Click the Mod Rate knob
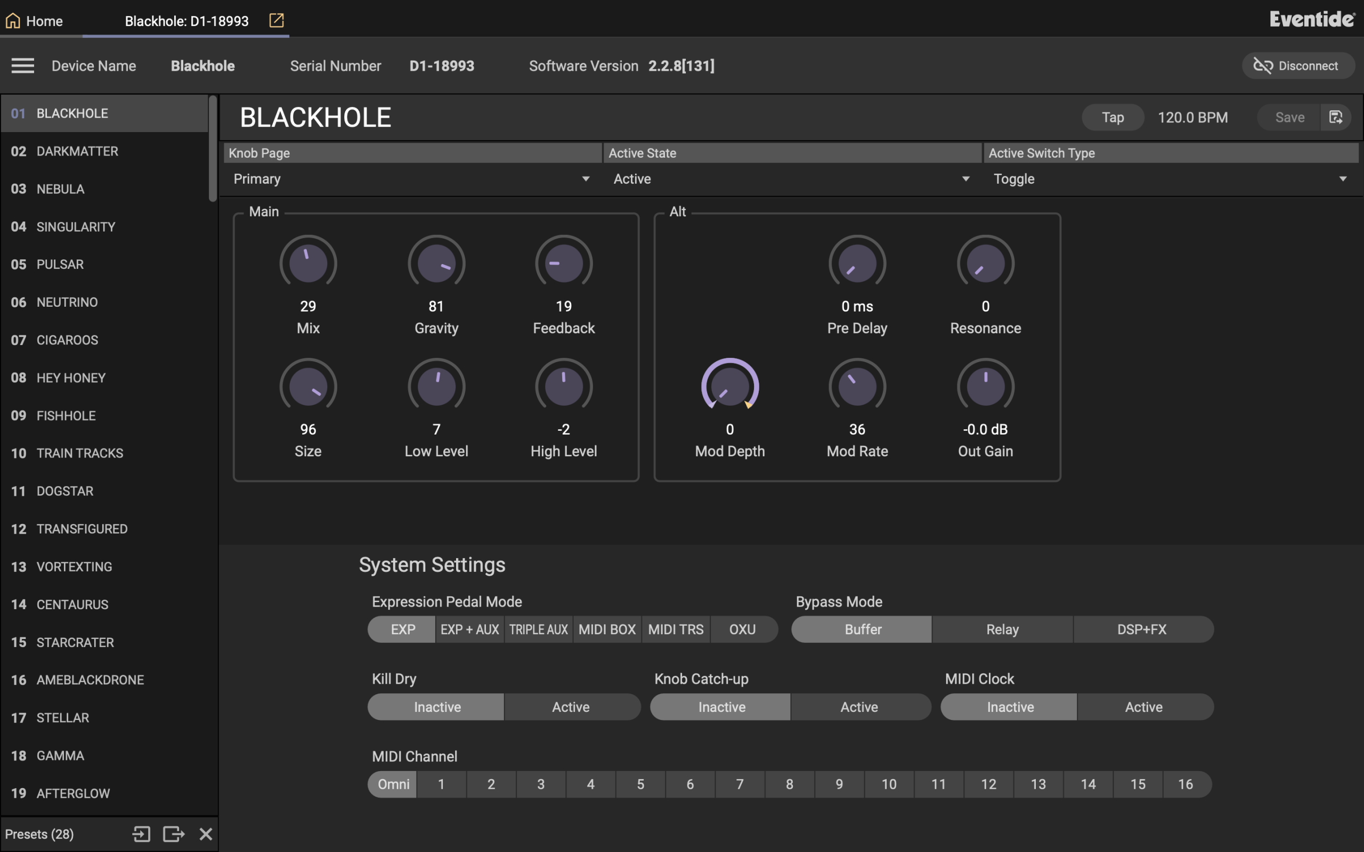The height and width of the screenshot is (852, 1364). [857, 387]
